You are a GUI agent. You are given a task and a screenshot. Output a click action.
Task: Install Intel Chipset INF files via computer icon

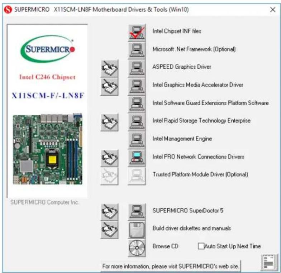click(x=137, y=33)
